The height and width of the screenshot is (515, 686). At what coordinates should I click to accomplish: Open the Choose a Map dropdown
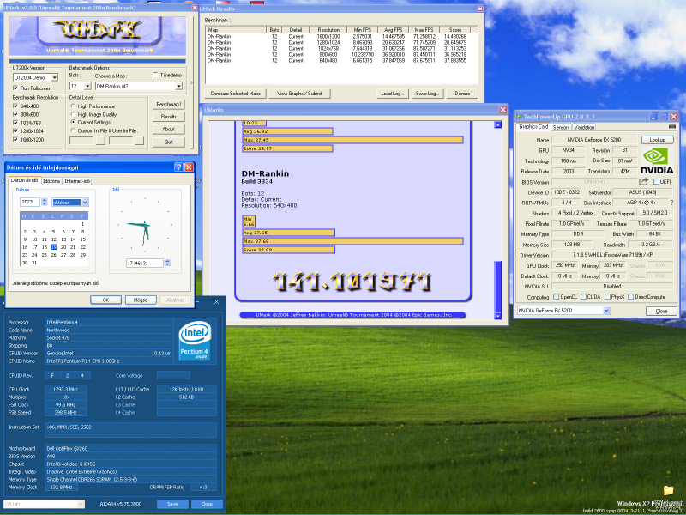178,87
